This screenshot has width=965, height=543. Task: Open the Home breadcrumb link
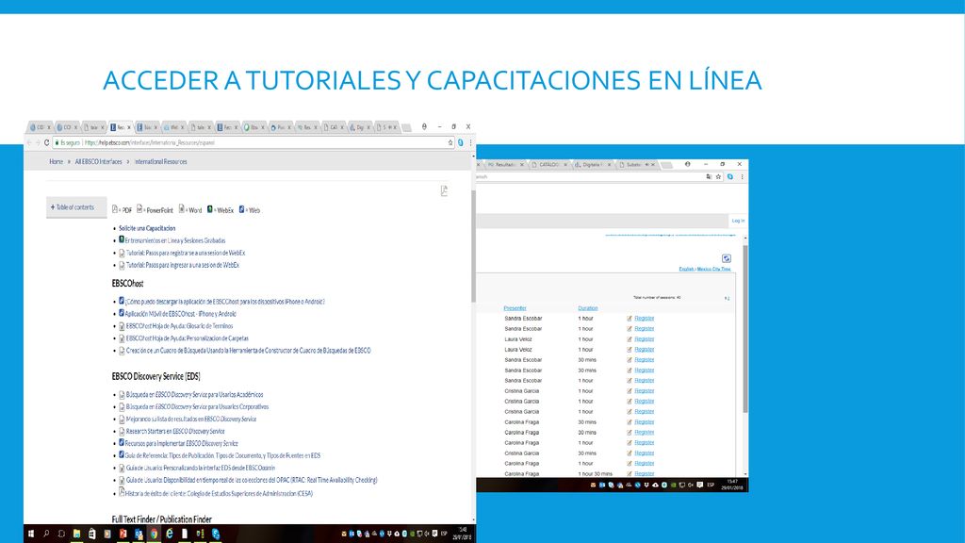tap(56, 161)
